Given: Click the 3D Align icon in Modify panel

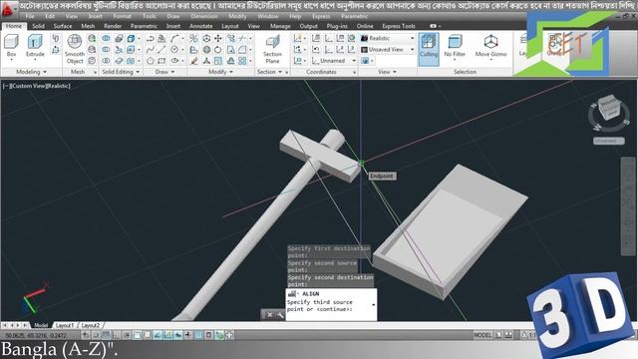Looking at the screenshot, I should pos(194,50).
